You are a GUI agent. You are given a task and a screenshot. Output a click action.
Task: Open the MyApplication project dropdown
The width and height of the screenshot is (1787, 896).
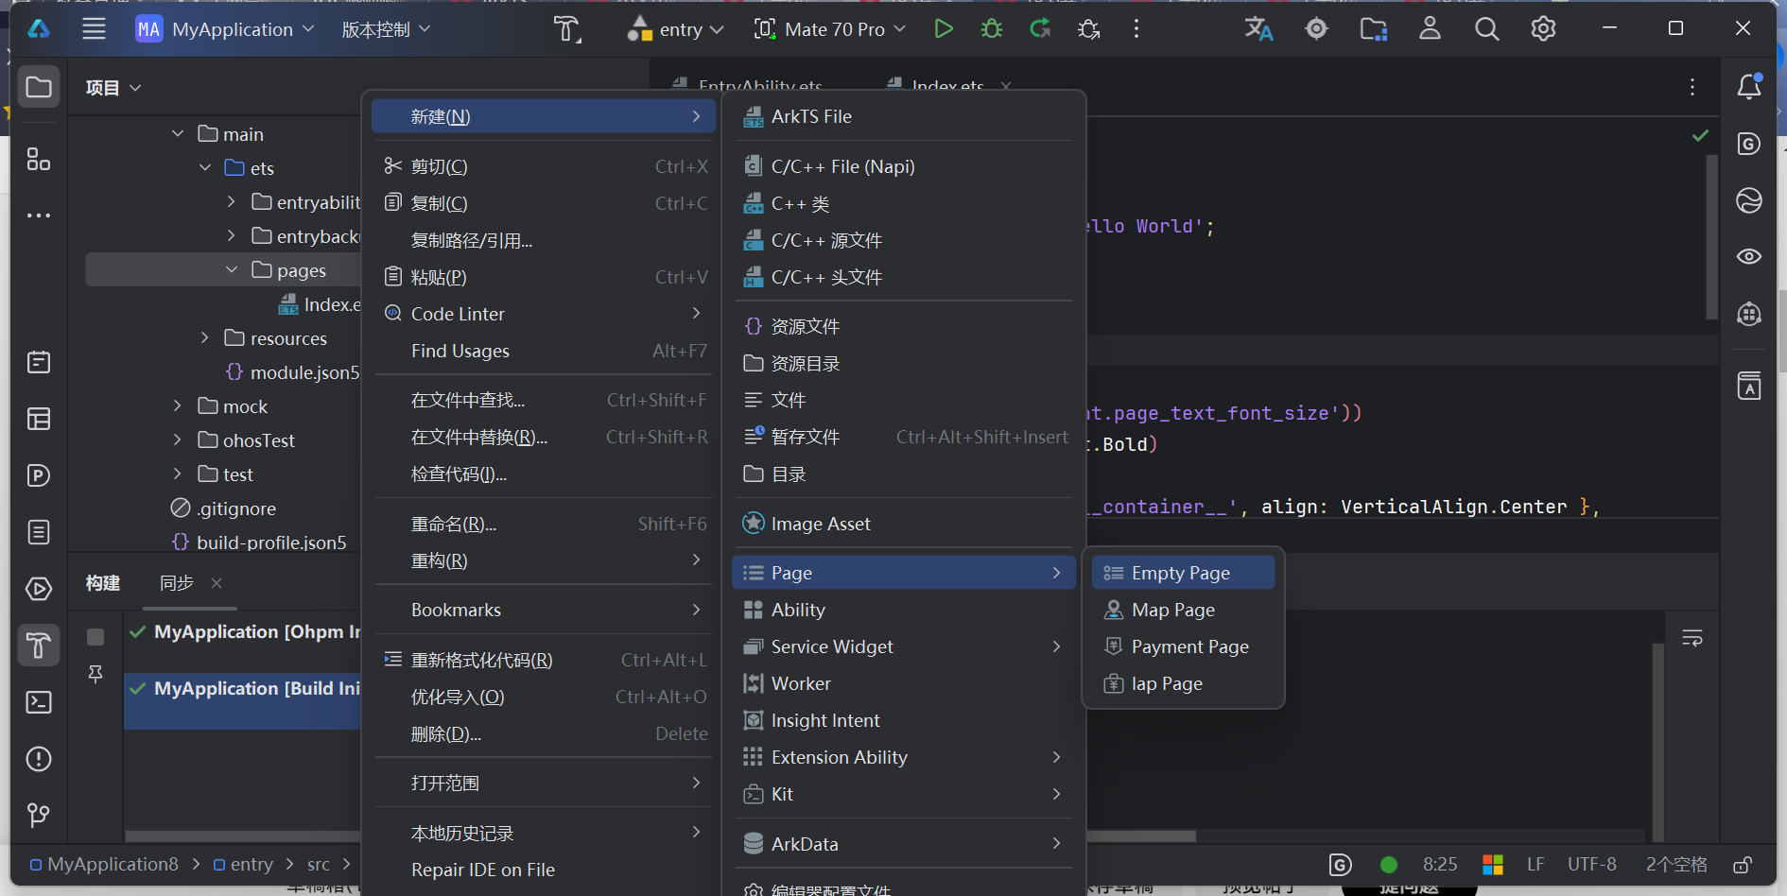pyautogui.click(x=225, y=29)
